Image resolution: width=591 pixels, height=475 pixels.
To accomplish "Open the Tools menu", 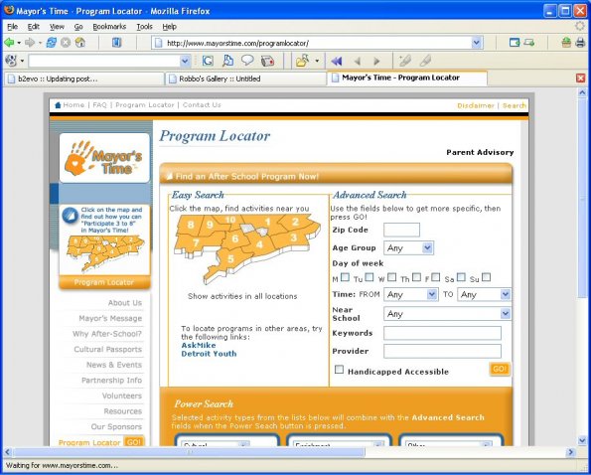I will point(144,27).
